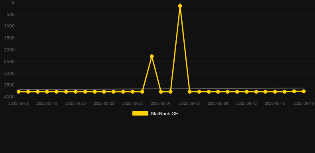This screenshot has width=315, height=153.
Task: Click the data point above 2025-06-12
Action: 247,92
